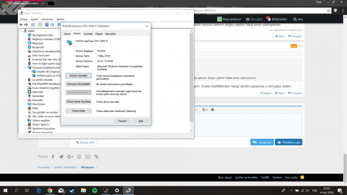Bookmark the page with the star icon
This screenshot has width=347, height=195.
pyautogui.click(x=328, y=11)
